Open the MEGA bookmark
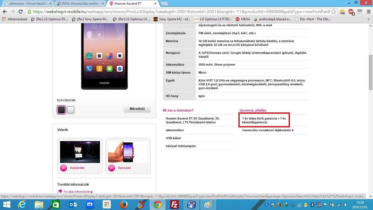 [x=243, y=19]
